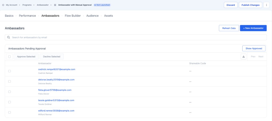272x121 pixels.
Task: Click Show Approved
Action: click(254, 49)
